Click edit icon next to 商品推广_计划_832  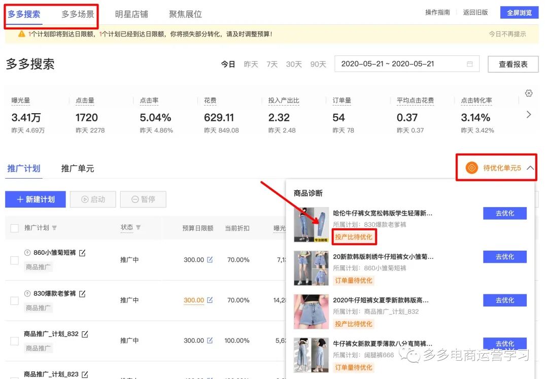(x=85, y=334)
